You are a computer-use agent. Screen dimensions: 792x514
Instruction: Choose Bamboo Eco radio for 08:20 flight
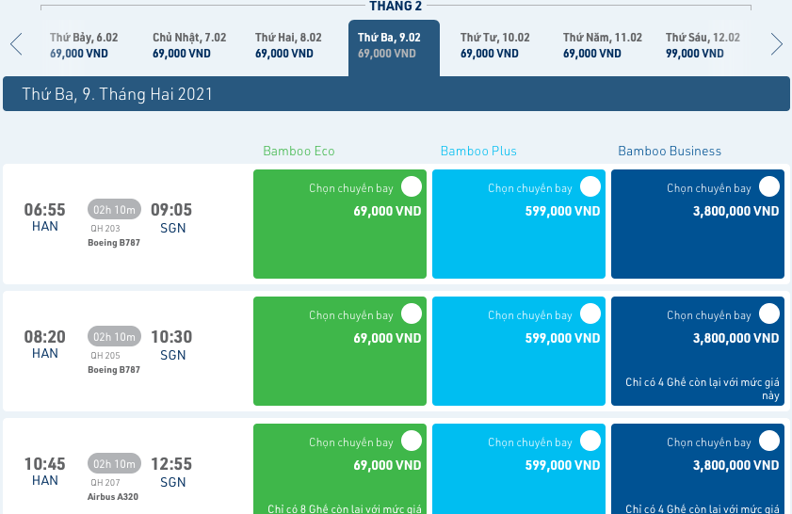coord(411,313)
